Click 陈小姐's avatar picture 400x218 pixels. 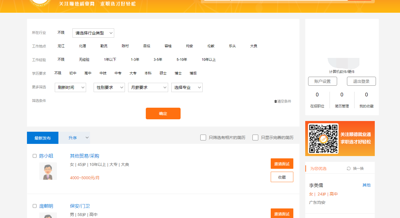click(x=48, y=171)
